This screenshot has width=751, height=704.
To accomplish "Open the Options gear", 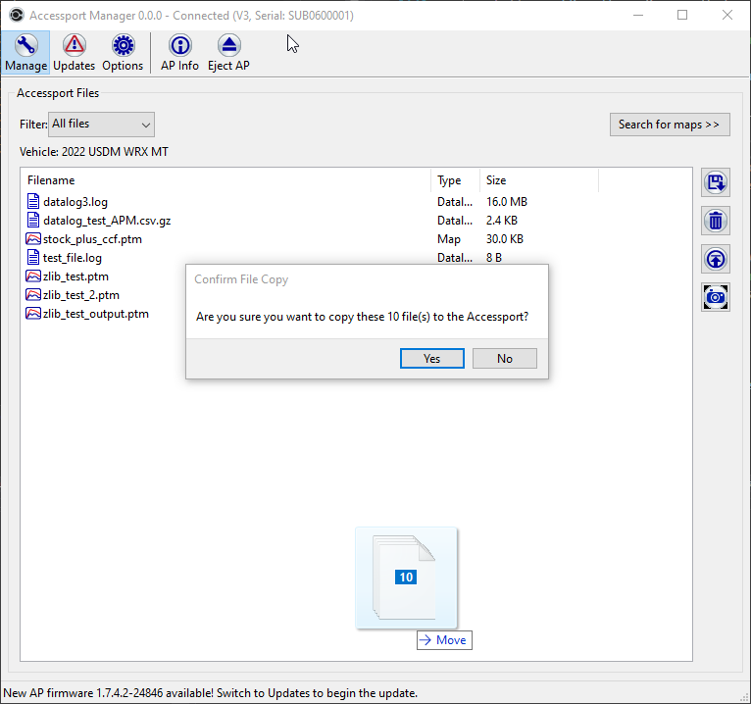I will coord(123,53).
